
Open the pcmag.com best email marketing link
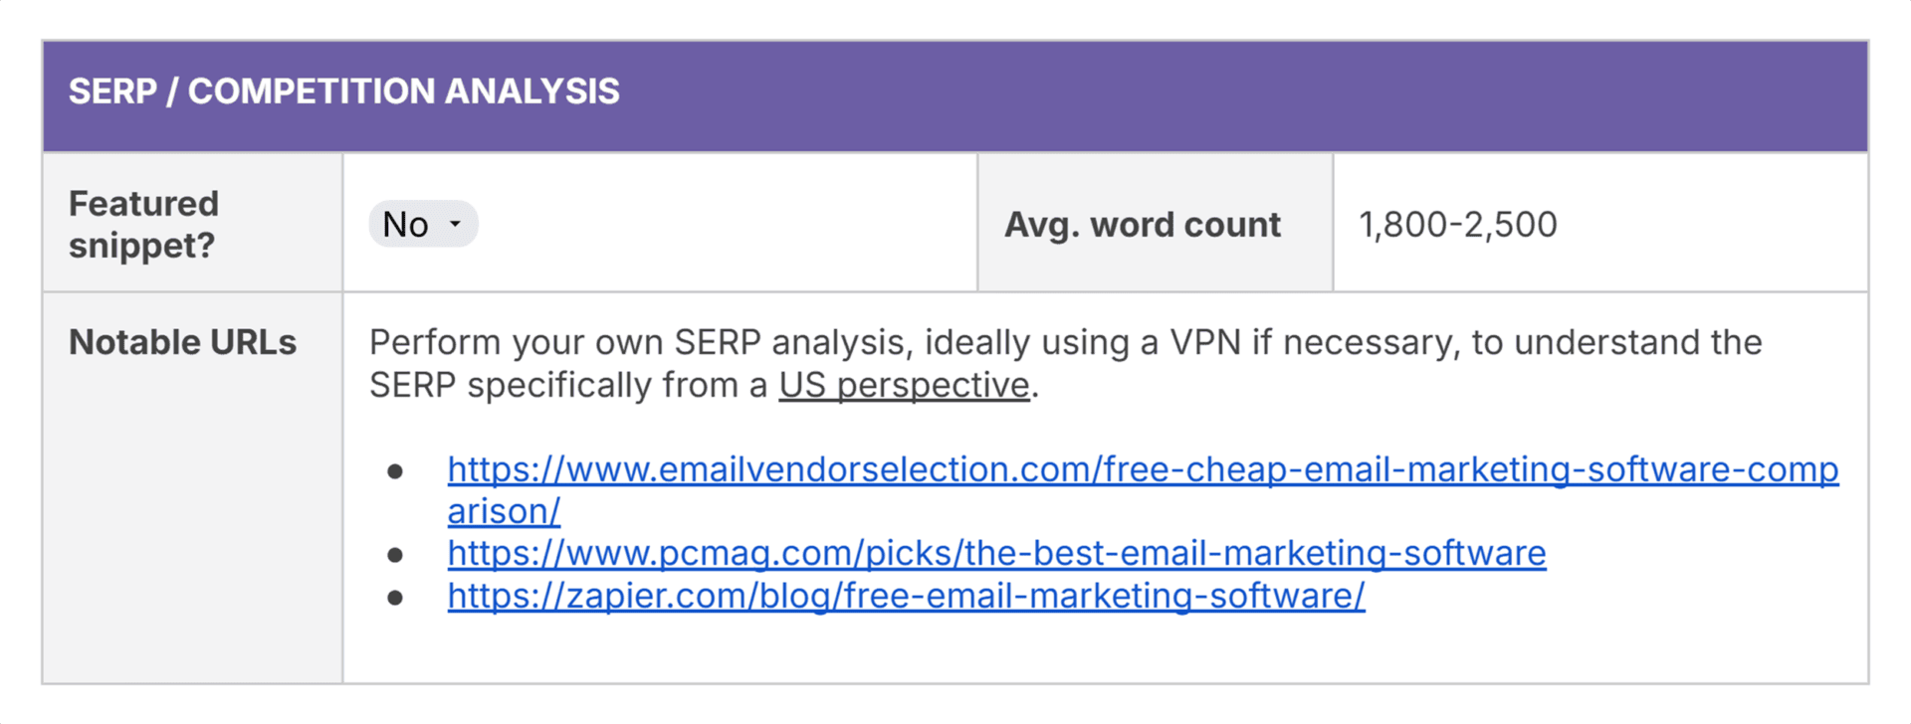996,553
